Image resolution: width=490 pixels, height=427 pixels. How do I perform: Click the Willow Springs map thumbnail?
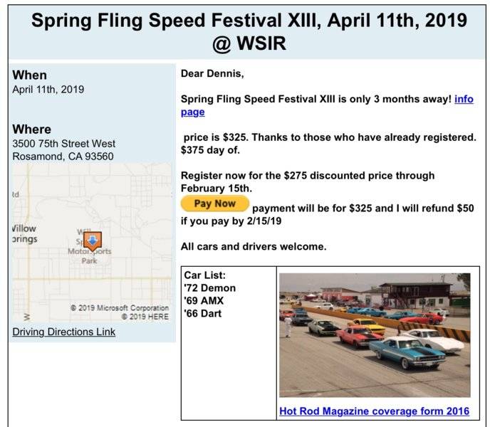coord(92,242)
